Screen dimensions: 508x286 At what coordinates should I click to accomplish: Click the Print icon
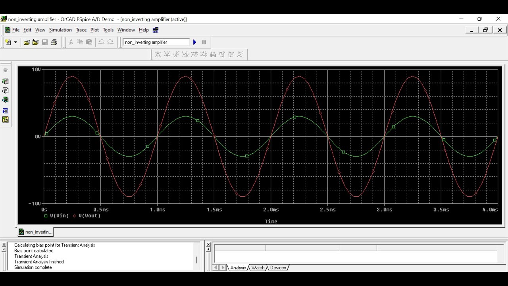54,42
